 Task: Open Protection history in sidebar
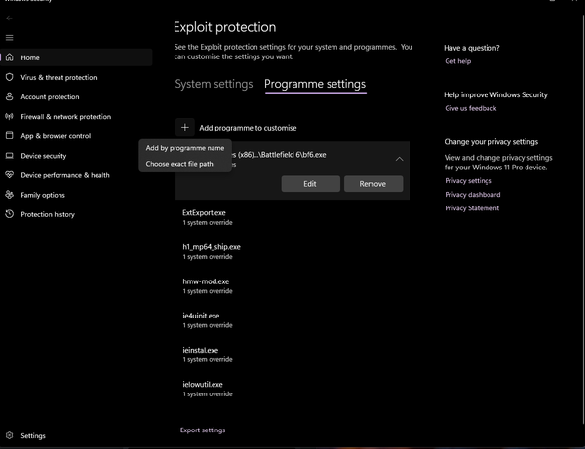coord(10,214)
